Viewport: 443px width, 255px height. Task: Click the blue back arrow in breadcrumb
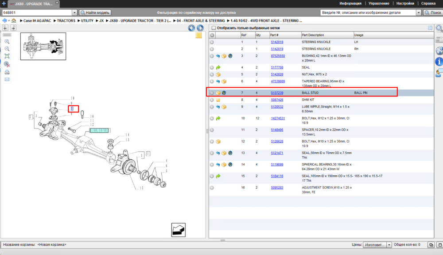tap(4, 21)
